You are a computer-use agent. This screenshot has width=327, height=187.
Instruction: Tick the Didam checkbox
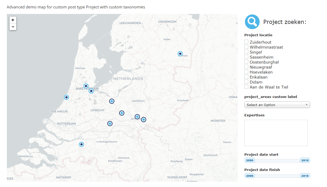[x=246, y=82]
